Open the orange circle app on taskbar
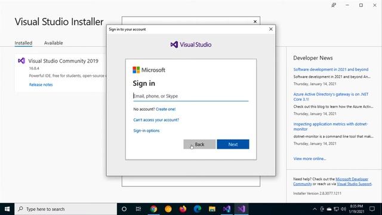The image size is (382, 215). tap(168, 209)
